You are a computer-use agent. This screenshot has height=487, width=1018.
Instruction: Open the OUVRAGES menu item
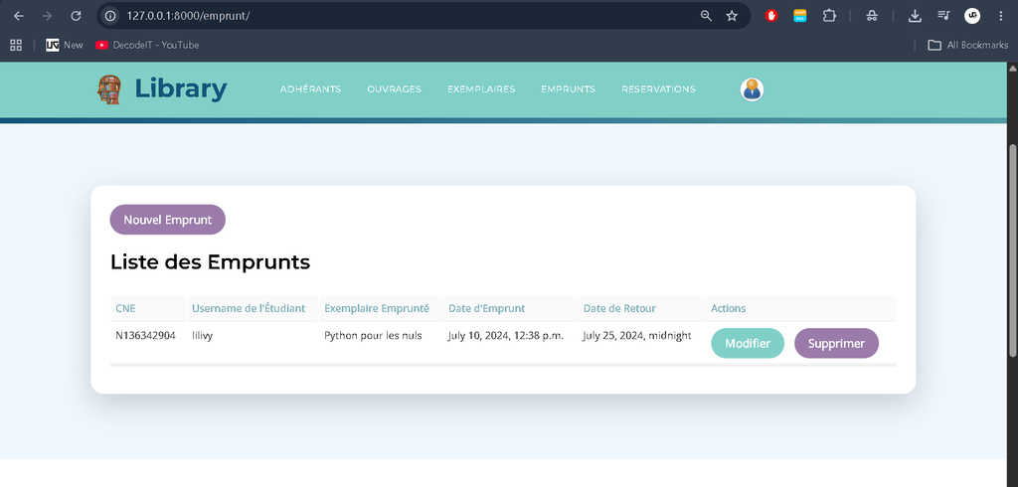[x=394, y=89]
